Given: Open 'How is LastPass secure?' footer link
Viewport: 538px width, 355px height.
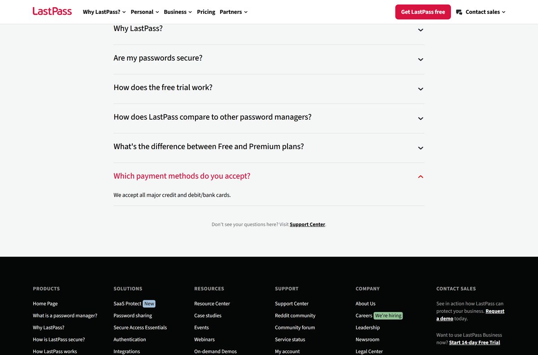Looking at the screenshot, I should click(x=59, y=340).
